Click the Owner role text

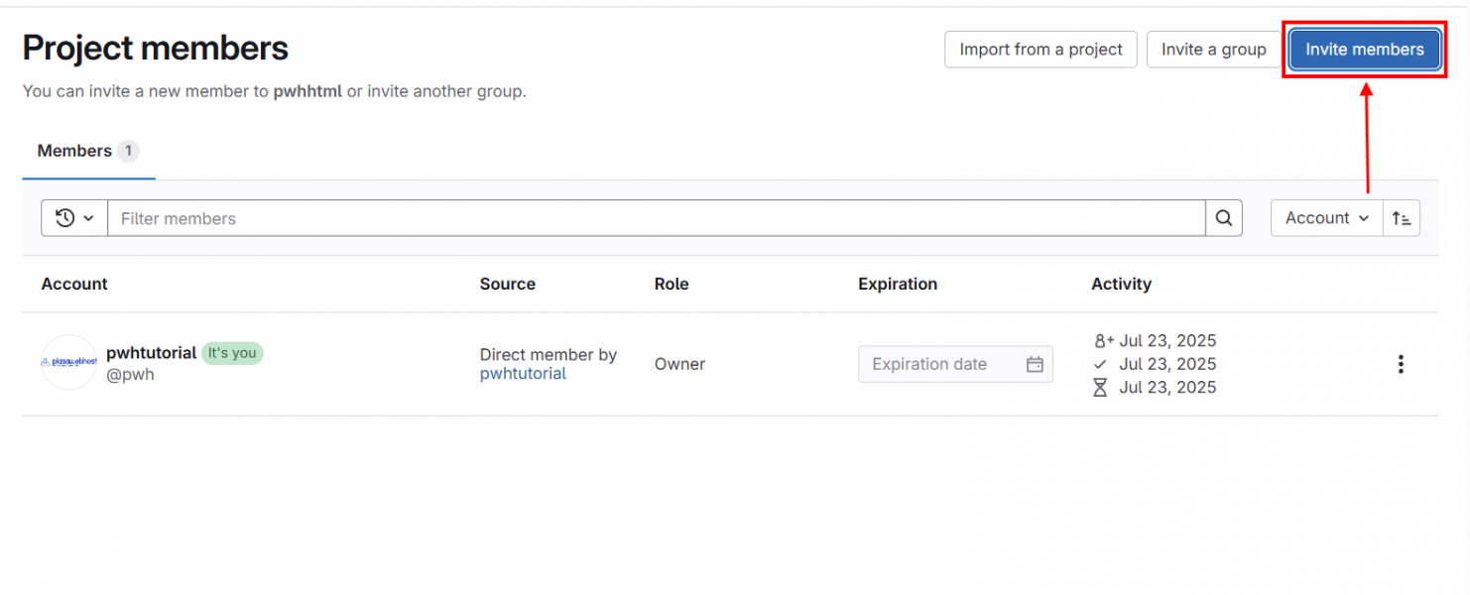coord(679,364)
